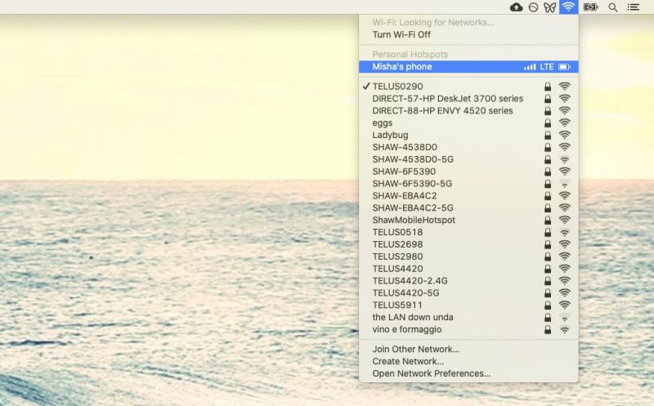Click the weak signal icon beside the LAN down unda
The image size is (654, 406).
pyautogui.click(x=564, y=317)
